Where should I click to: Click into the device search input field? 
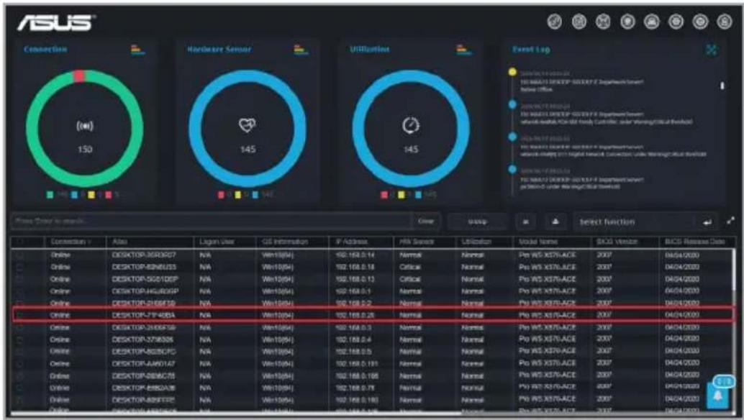point(212,222)
